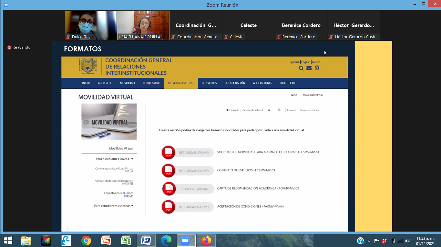
Task: Click muted mic icon beside Berenice Cordero label
Action: (279, 37)
